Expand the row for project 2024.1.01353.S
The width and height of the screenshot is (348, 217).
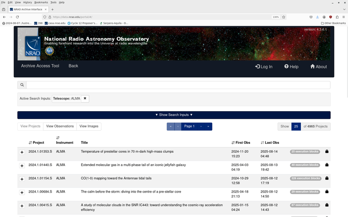(x=22, y=152)
